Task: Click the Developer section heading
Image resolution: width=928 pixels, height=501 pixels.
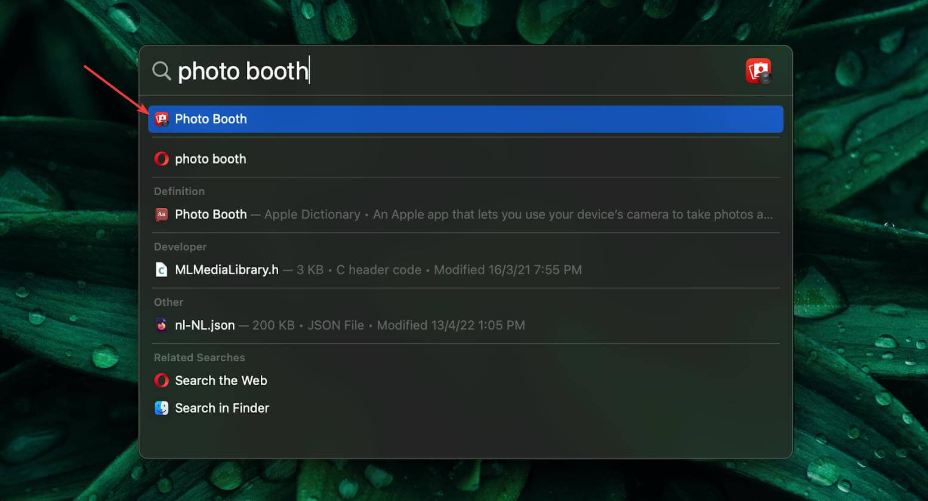Action: click(180, 247)
